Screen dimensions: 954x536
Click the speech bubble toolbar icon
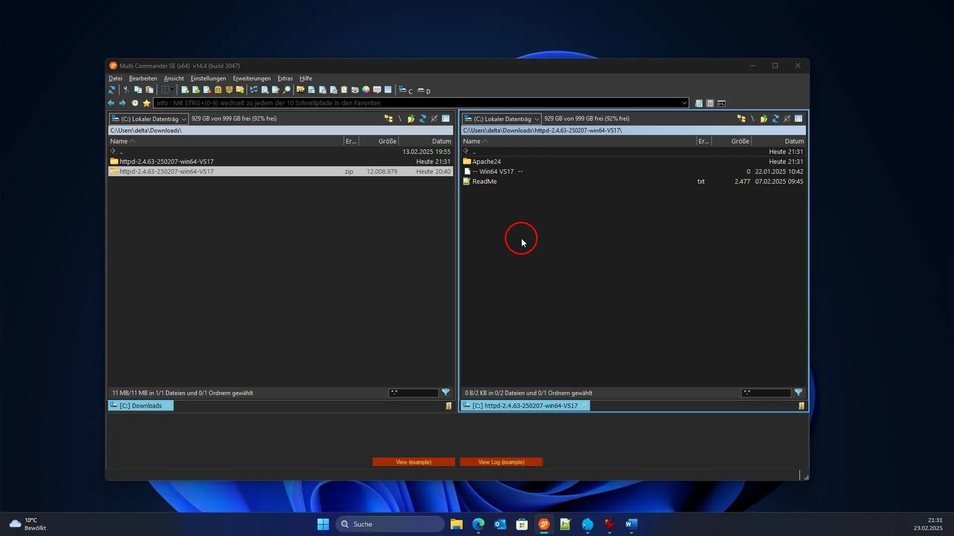click(x=377, y=90)
